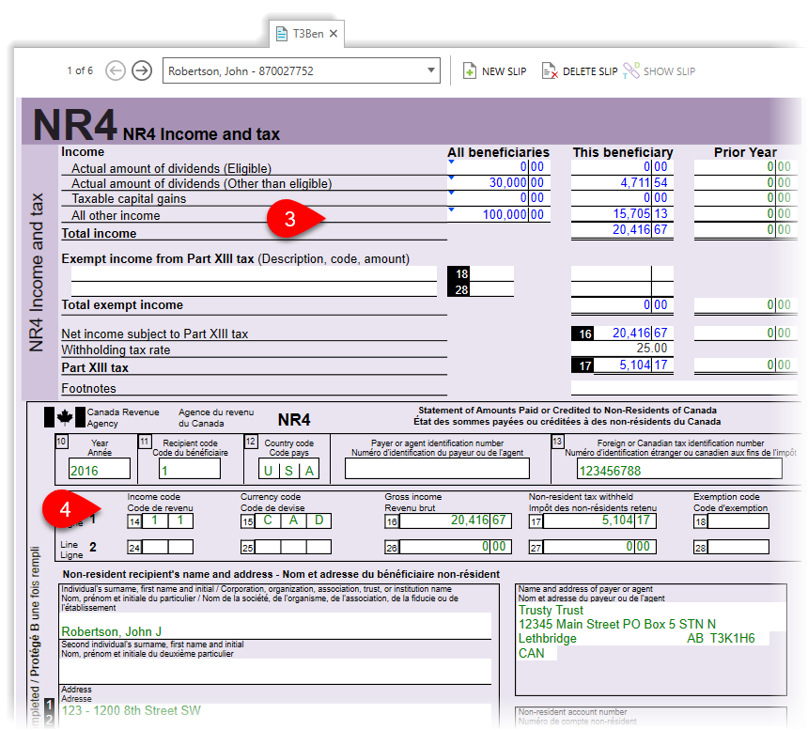Click the Footnotes entry field
This screenshot has width=808, height=730.
684,388
